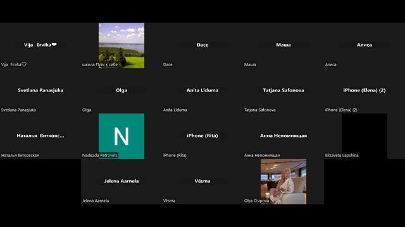Select the large bold Vēsma name
405x227 pixels.
pyautogui.click(x=202, y=181)
